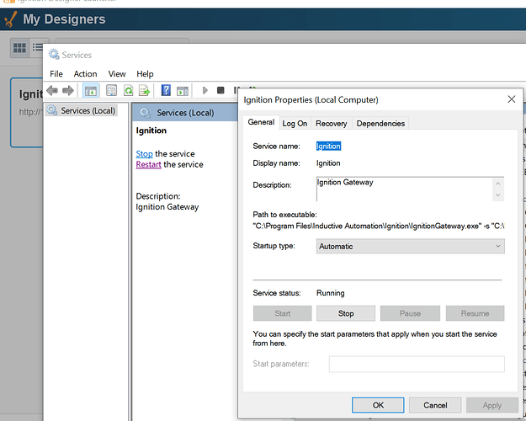Viewport: 526px width, 421px height.
Task: Close the Ignition Properties dialog
Action: click(511, 99)
